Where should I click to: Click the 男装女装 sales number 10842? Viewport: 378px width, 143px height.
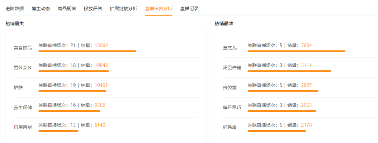tap(101, 65)
